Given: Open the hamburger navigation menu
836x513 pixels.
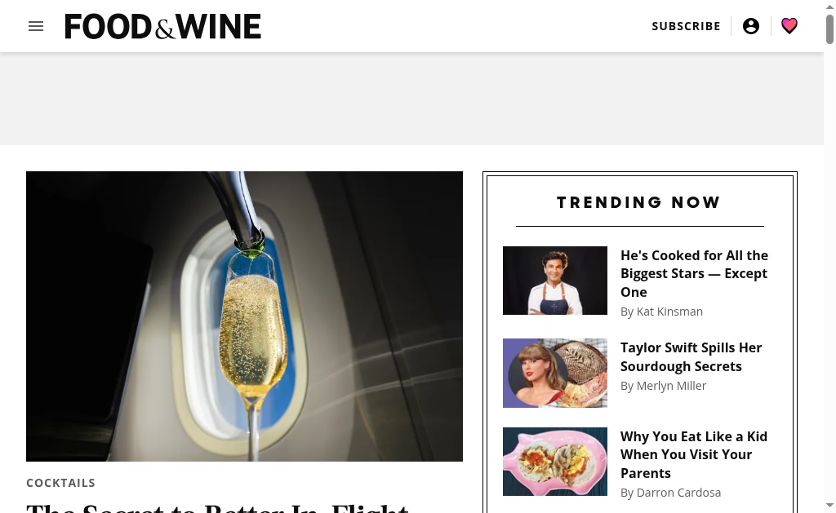Looking at the screenshot, I should 36,26.
